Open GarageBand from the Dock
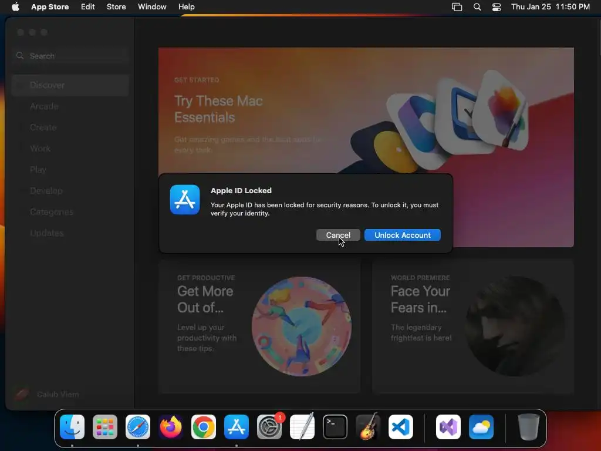This screenshot has height=451, width=601. [x=368, y=427]
